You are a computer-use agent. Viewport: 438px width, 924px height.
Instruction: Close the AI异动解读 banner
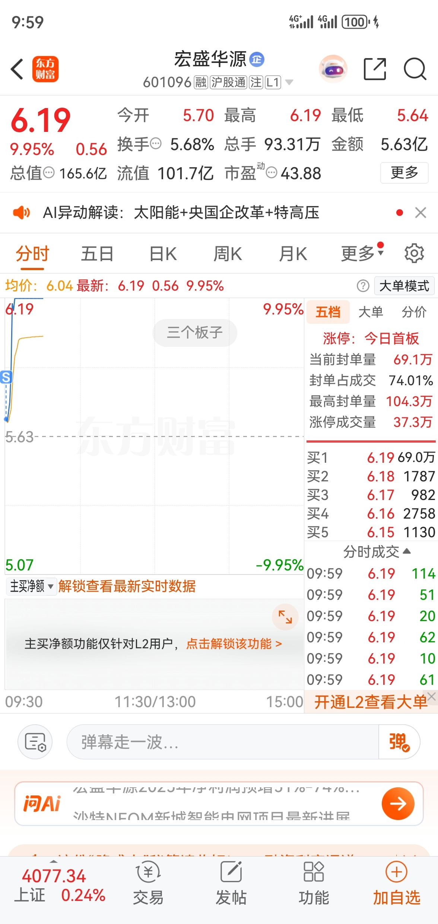pos(420,213)
